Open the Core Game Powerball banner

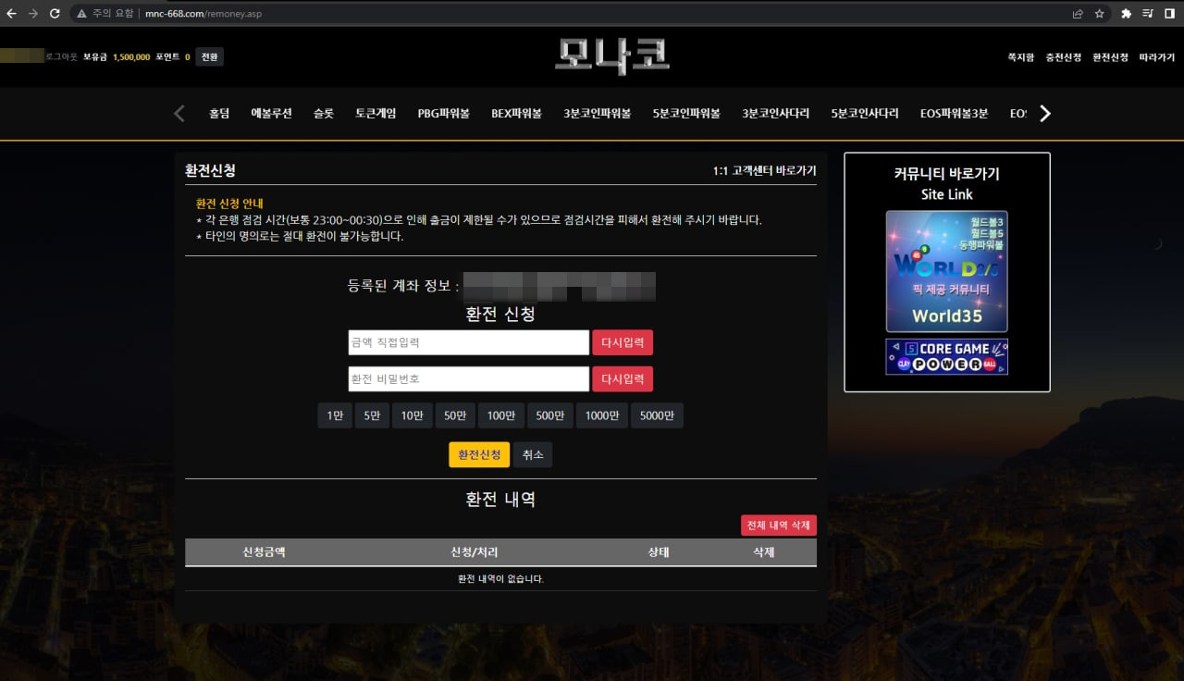pyautogui.click(x=946, y=356)
